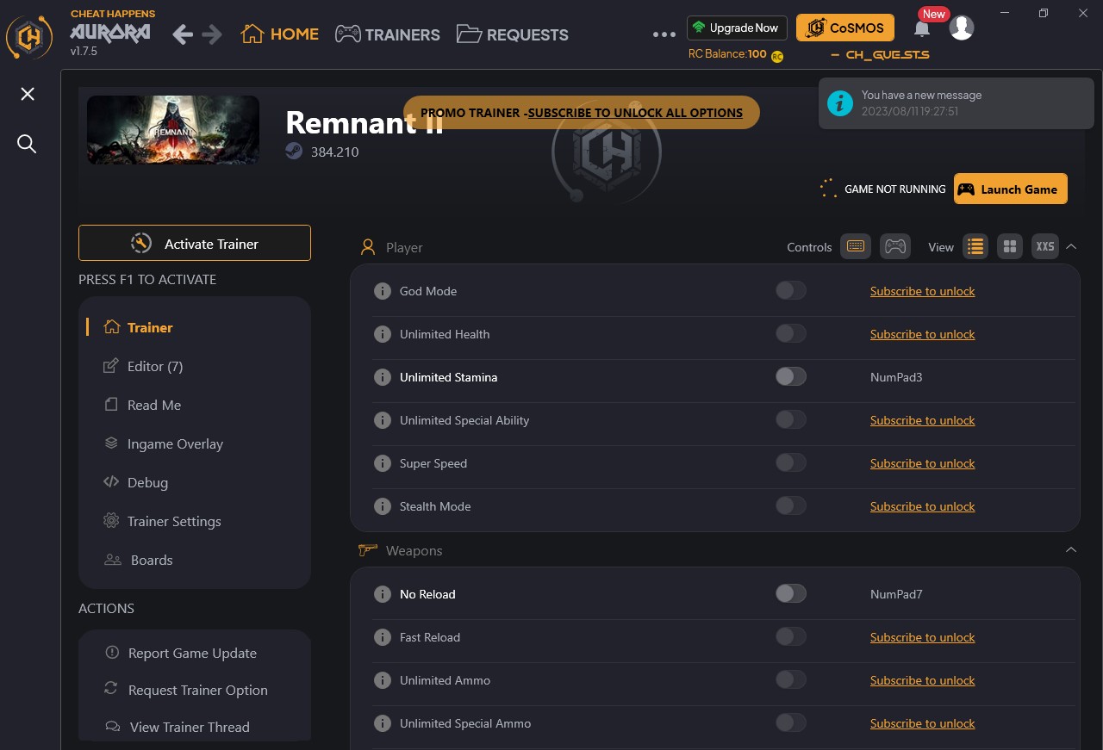Collapse the Weapons section chevron
Screen dimensions: 1103x750
click(1071, 549)
